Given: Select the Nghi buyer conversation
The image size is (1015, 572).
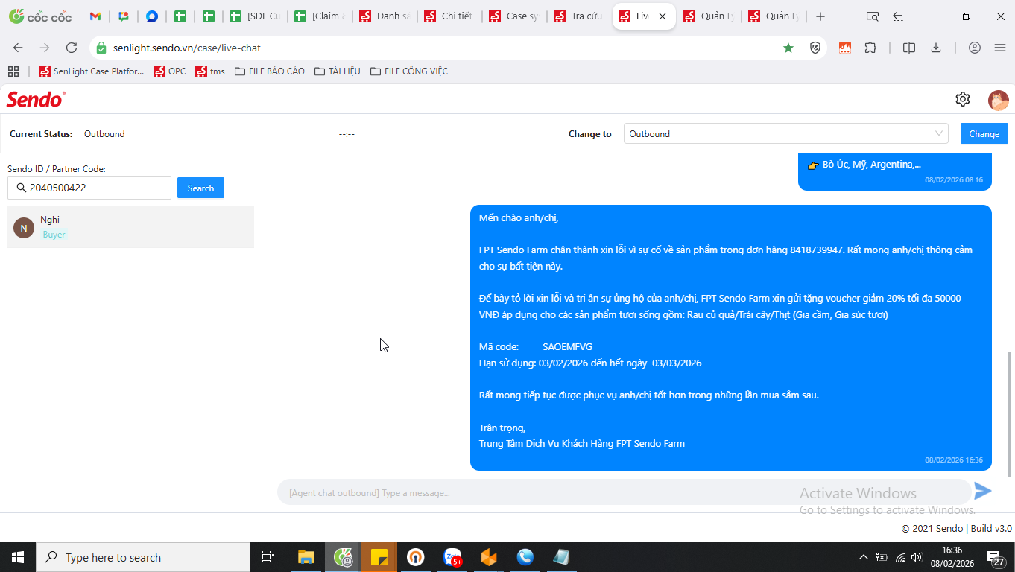Looking at the screenshot, I should tap(130, 227).
